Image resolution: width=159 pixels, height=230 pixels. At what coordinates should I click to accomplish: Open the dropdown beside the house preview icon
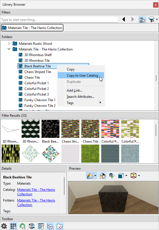95,175
